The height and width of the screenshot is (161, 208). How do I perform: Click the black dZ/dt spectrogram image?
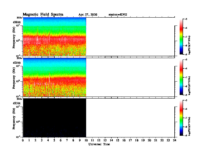(55, 118)
